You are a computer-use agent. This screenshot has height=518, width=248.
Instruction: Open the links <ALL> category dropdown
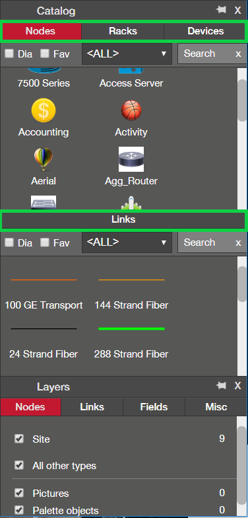point(127,242)
